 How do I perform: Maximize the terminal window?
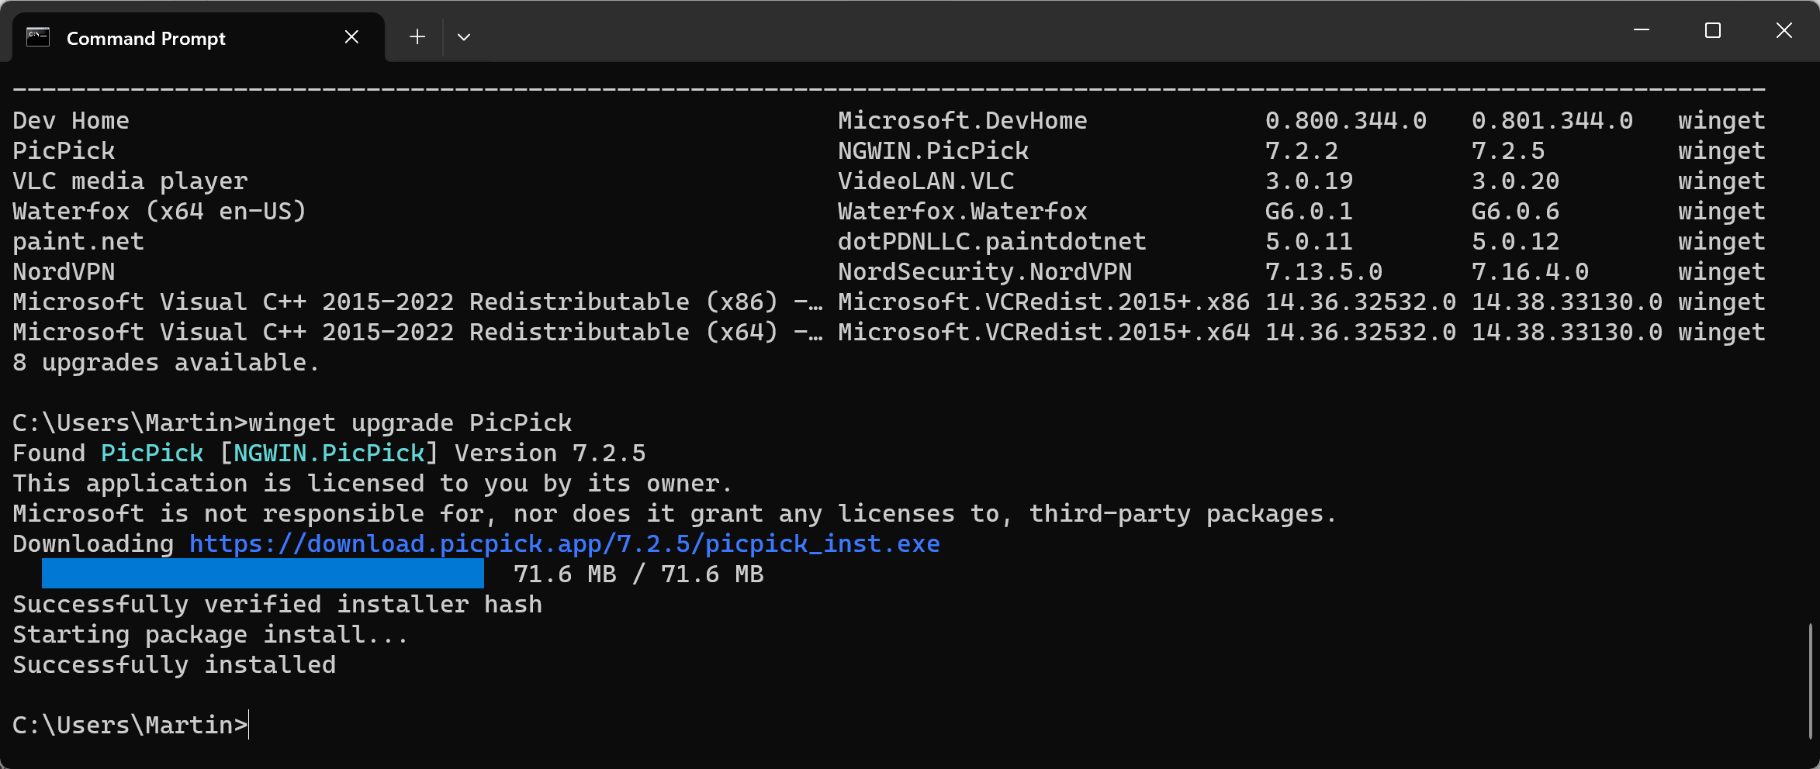[1713, 31]
